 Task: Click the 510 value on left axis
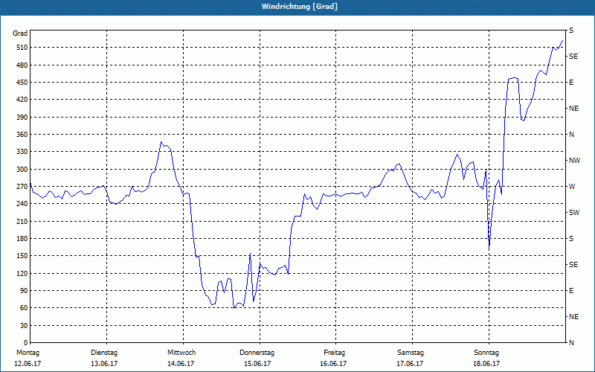[x=23, y=48]
